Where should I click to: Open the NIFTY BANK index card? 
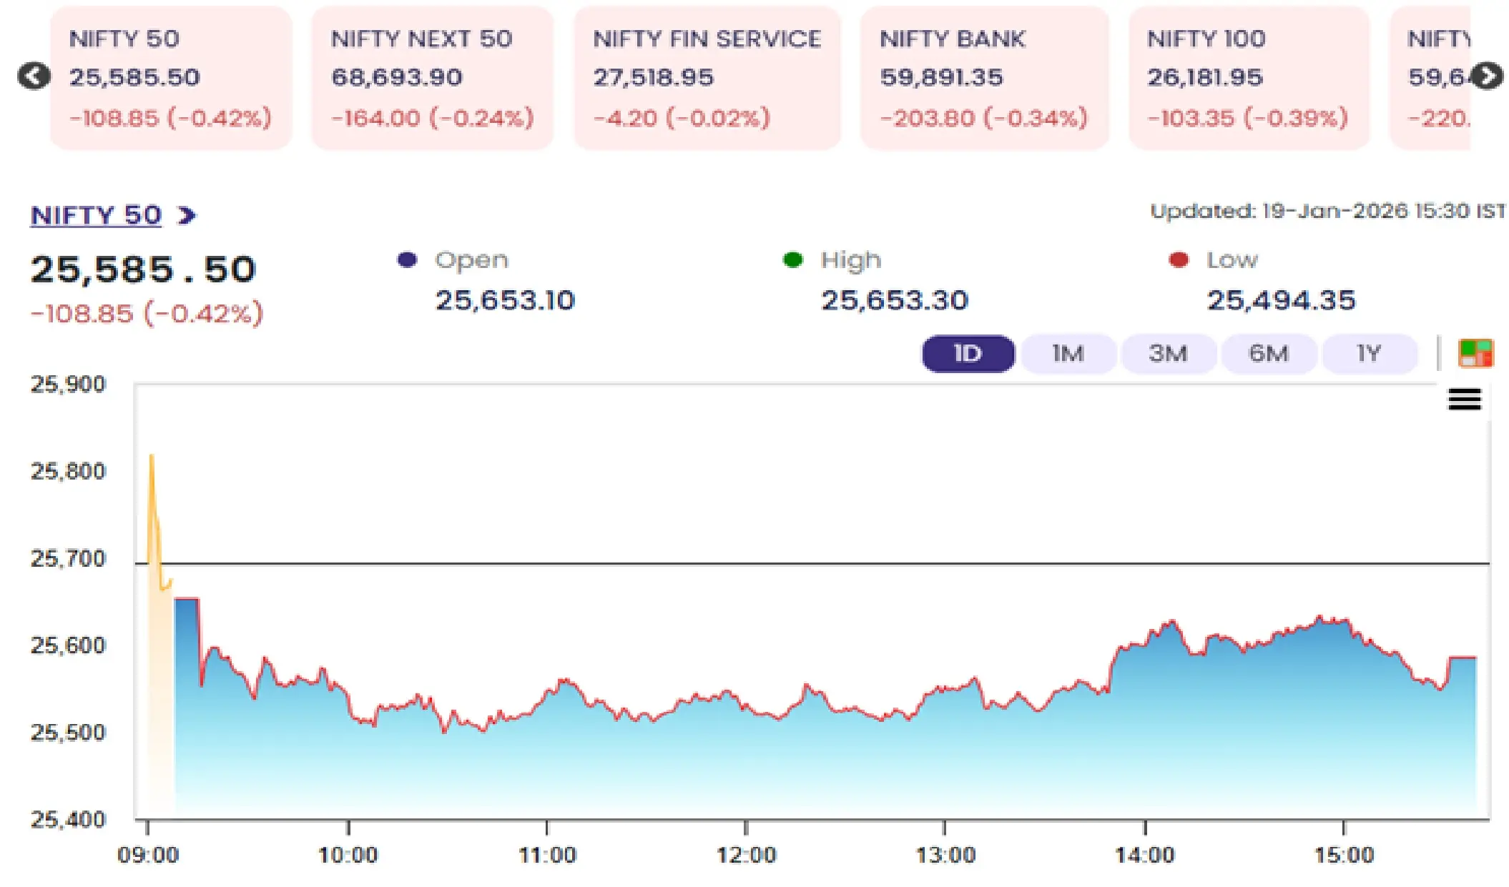click(984, 78)
